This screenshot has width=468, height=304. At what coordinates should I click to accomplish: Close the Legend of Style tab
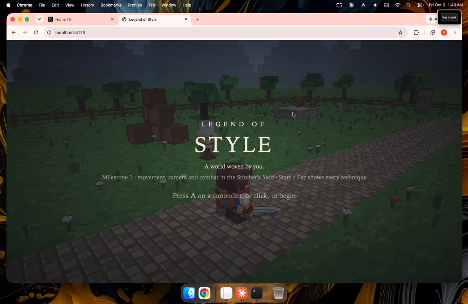[186, 20]
